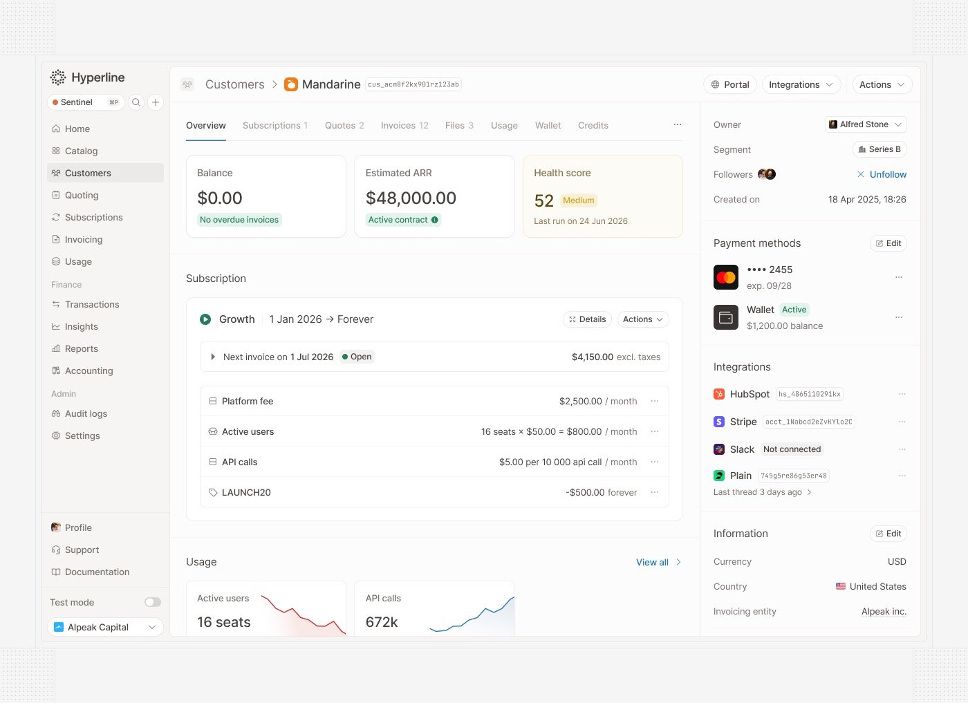Click the follower avatars
This screenshot has width=968, height=703.
coord(767,174)
